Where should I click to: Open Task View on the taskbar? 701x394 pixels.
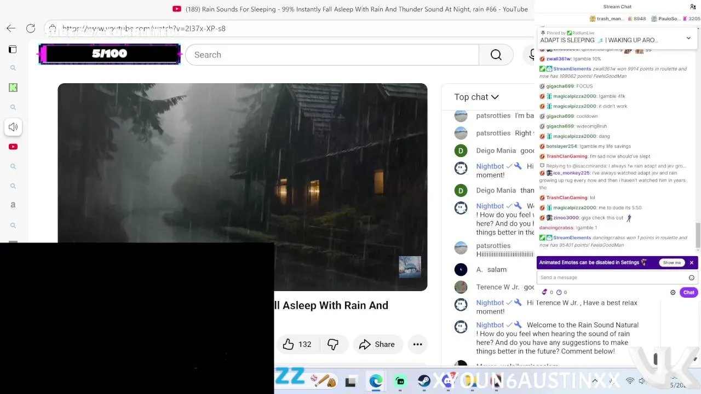pyautogui.click(x=350, y=381)
